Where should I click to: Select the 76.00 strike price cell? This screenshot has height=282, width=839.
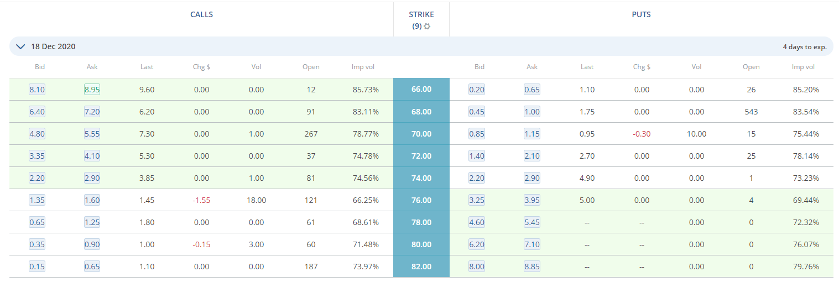pos(421,200)
